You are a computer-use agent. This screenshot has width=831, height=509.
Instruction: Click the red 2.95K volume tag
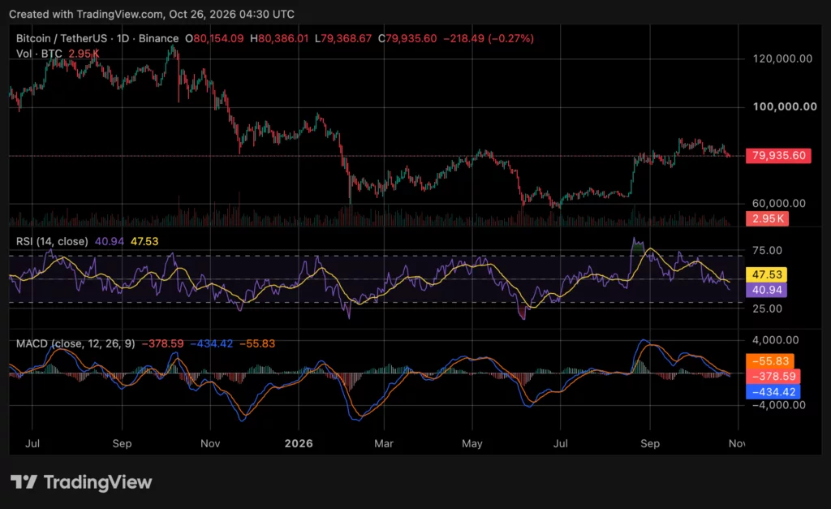[x=767, y=218]
